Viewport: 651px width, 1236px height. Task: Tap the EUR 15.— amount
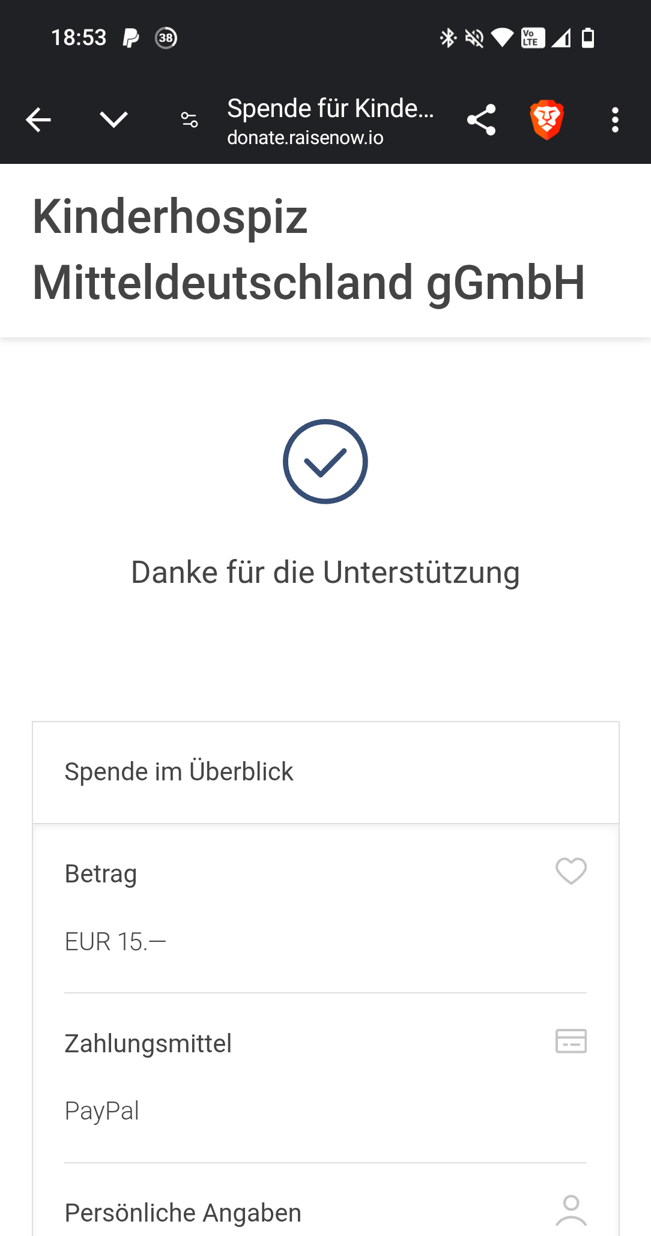click(115, 942)
